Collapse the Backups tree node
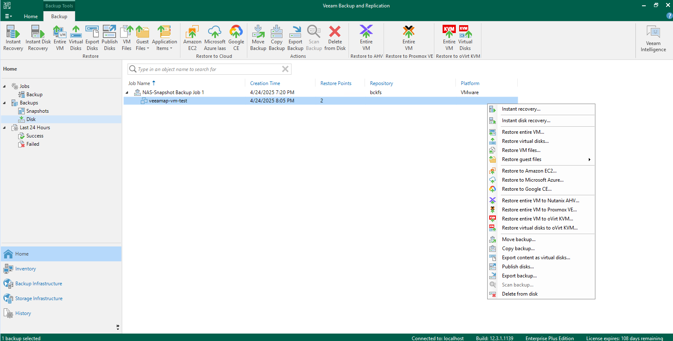Image resolution: width=673 pixels, height=341 pixels. pyautogui.click(x=4, y=103)
